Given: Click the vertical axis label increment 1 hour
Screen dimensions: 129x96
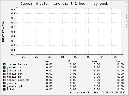Looking at the screenshot, I should pos(3,31).
